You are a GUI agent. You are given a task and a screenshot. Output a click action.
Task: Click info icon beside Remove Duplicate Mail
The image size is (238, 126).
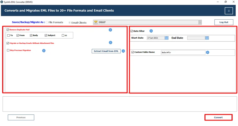[110, 30]
